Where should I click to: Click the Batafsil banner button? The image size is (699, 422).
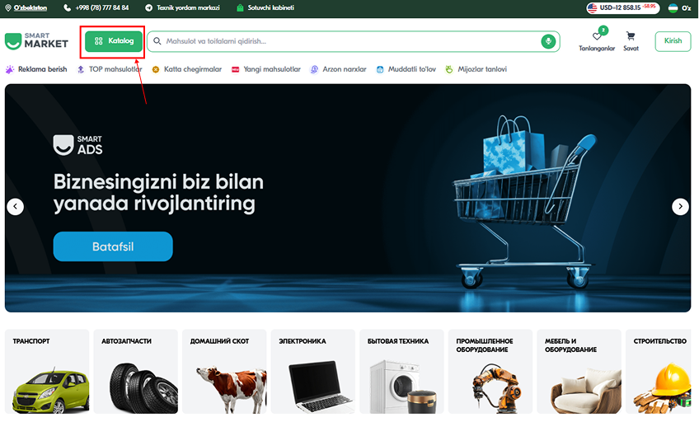(113, 246)
